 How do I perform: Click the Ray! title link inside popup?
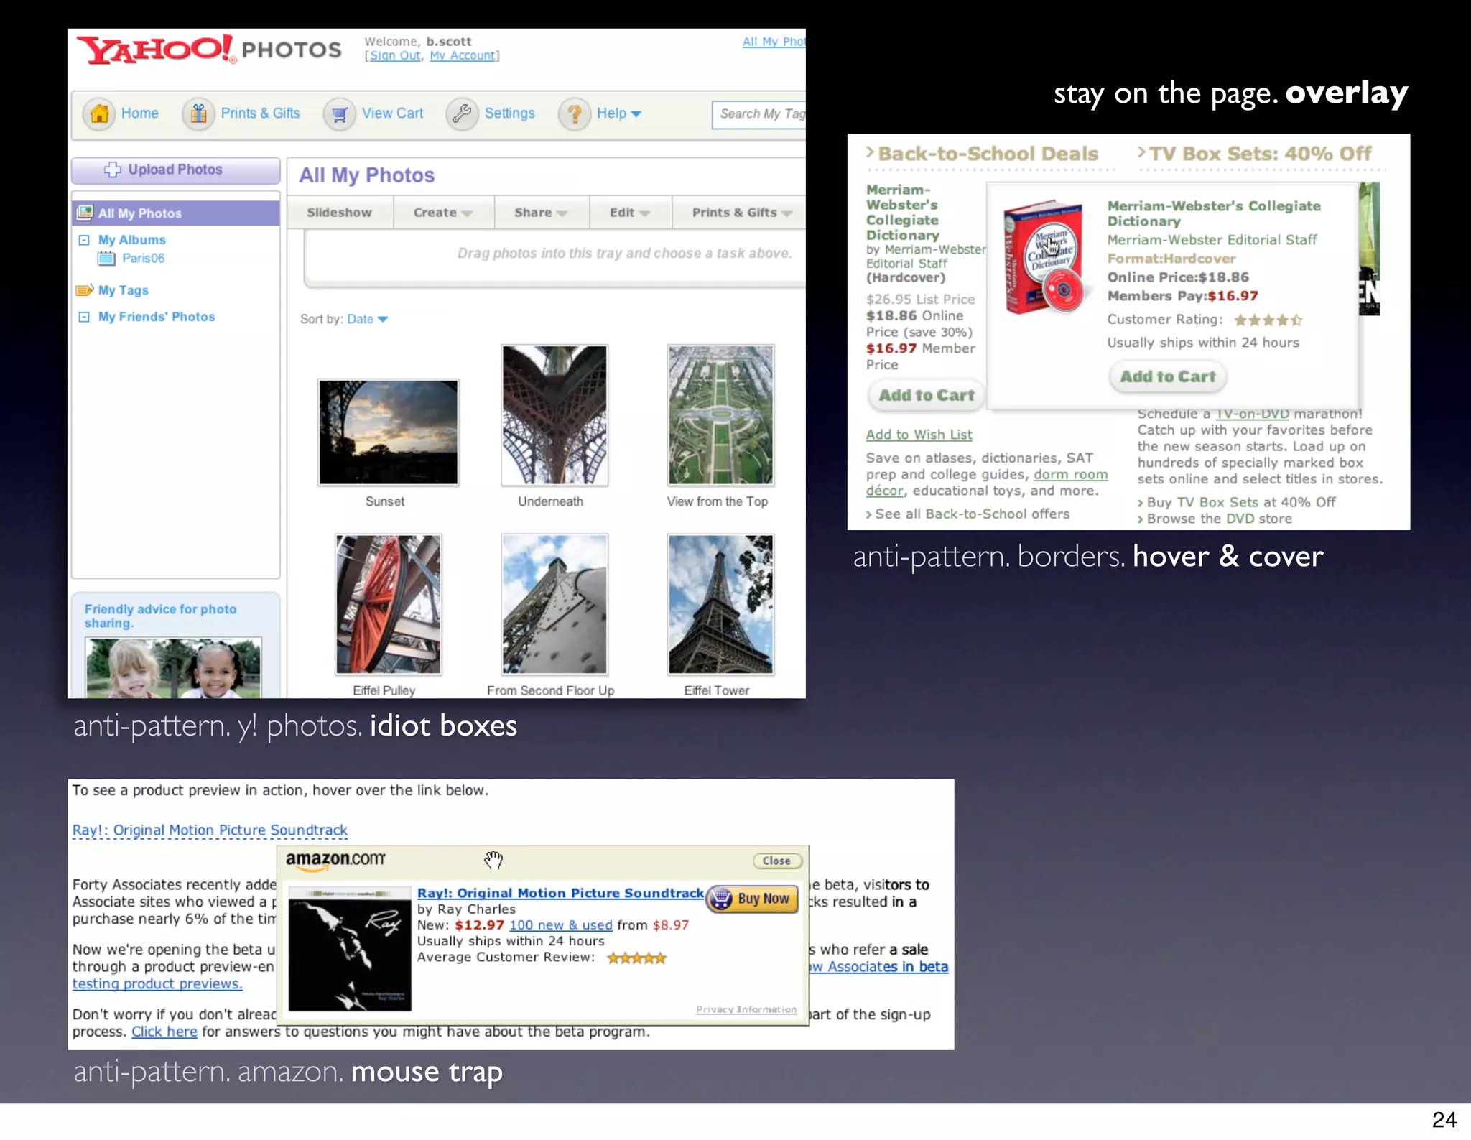(x=560, y=893)
